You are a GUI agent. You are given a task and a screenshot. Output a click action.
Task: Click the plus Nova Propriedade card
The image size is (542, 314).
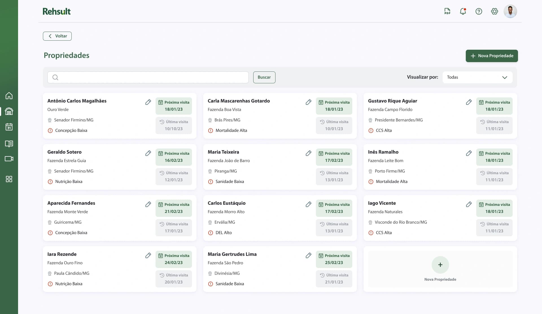pyautogui.click(x=440, y=269)
